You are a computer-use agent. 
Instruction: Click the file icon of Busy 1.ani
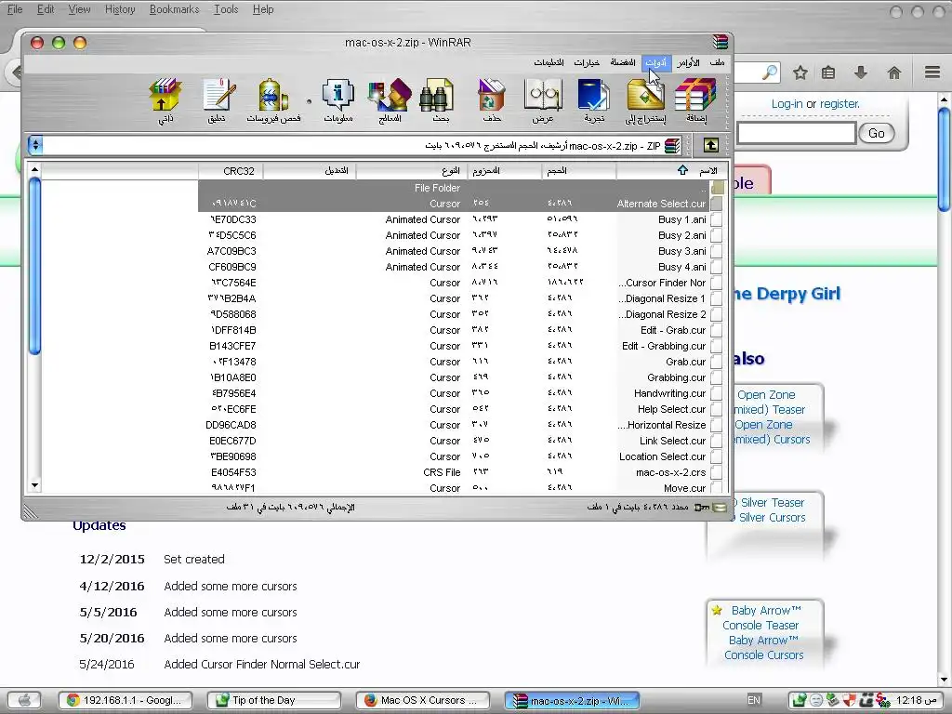717,219
